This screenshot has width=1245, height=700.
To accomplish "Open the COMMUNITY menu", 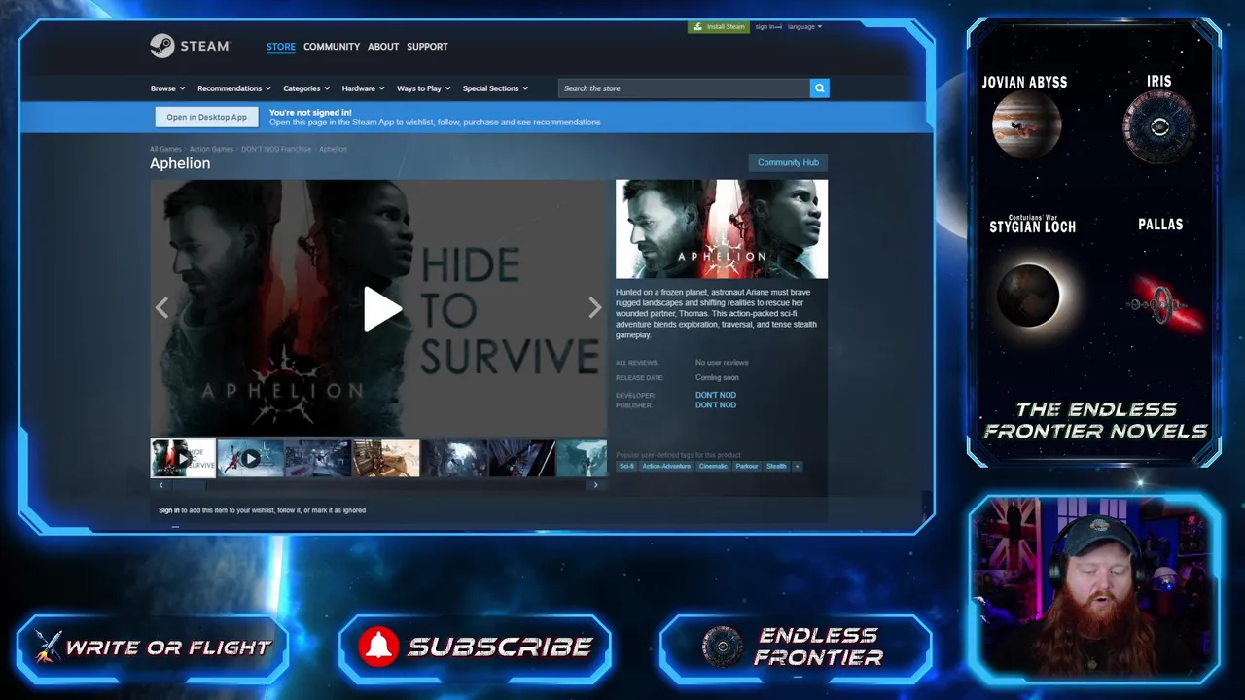I will tap(332, 47).
